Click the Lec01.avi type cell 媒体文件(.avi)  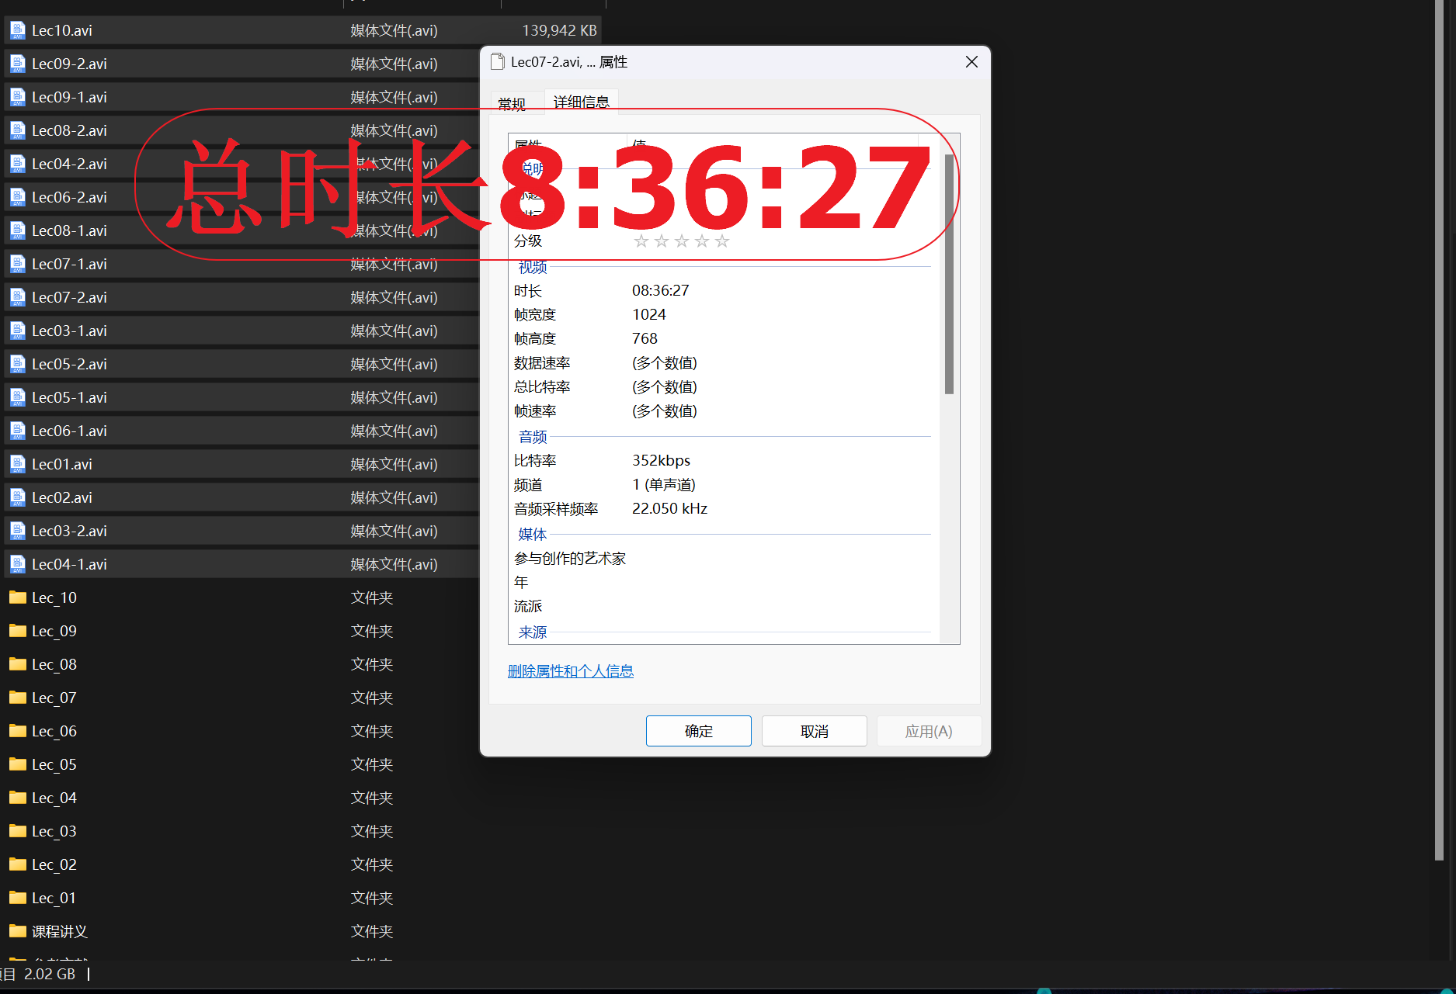click(394, 464)
